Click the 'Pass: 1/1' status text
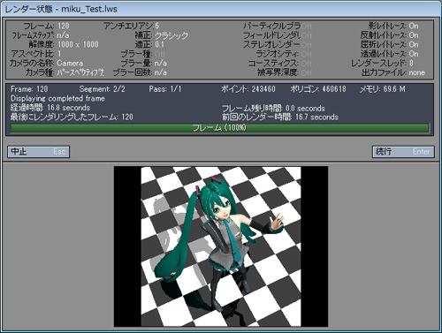 click(165, 89)
